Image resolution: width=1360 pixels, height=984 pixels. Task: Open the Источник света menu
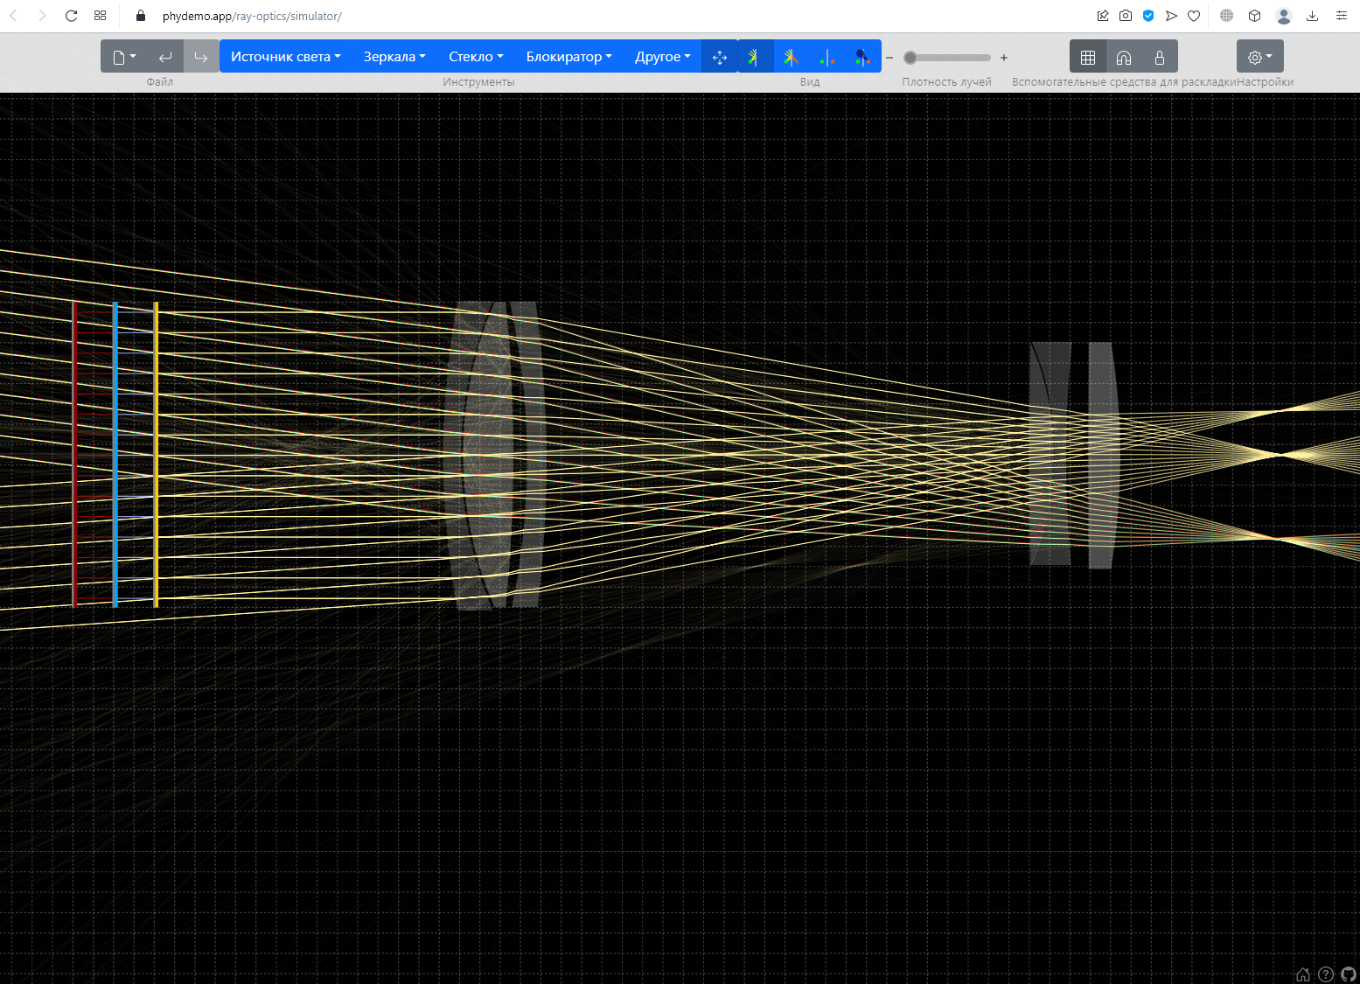pos(285,57)
